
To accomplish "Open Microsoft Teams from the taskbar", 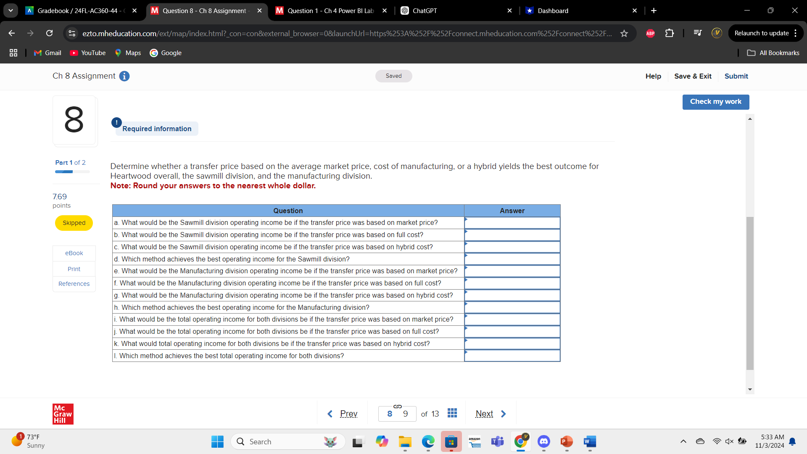I will coord(497,442).
